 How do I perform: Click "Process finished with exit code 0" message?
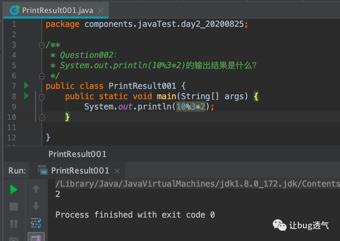pos(135,214)
